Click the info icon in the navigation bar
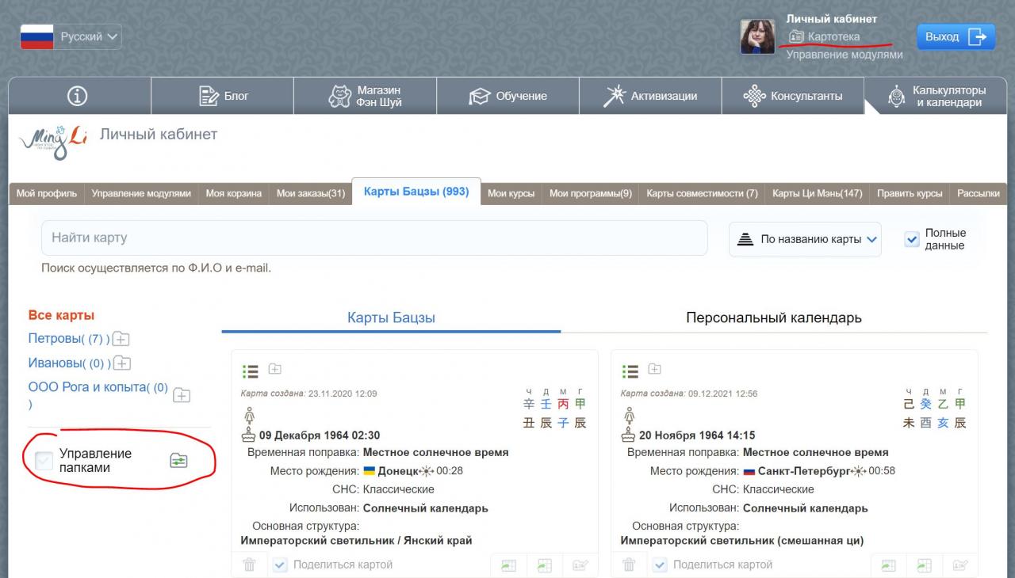The height and width of the screenshot is (578, 1015). 78,96
